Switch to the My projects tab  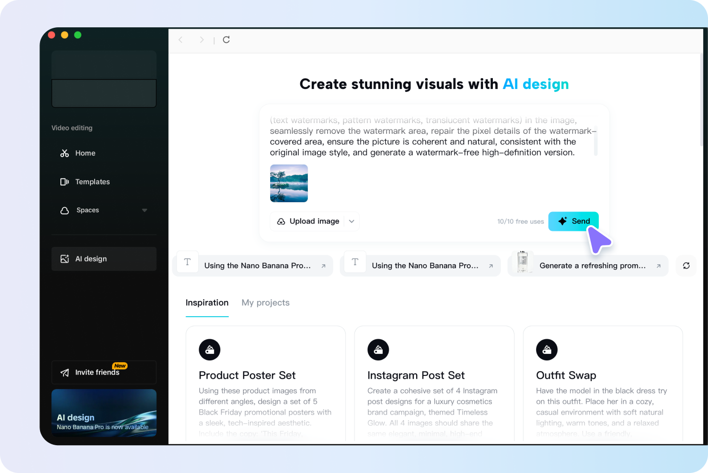[x=265, y=302]
